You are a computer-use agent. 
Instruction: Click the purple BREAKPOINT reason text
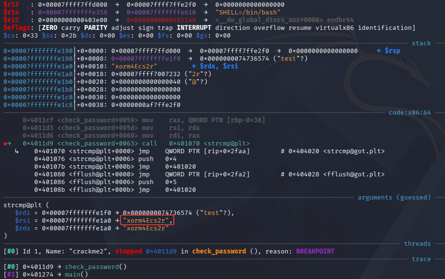[x=315, y=251]
